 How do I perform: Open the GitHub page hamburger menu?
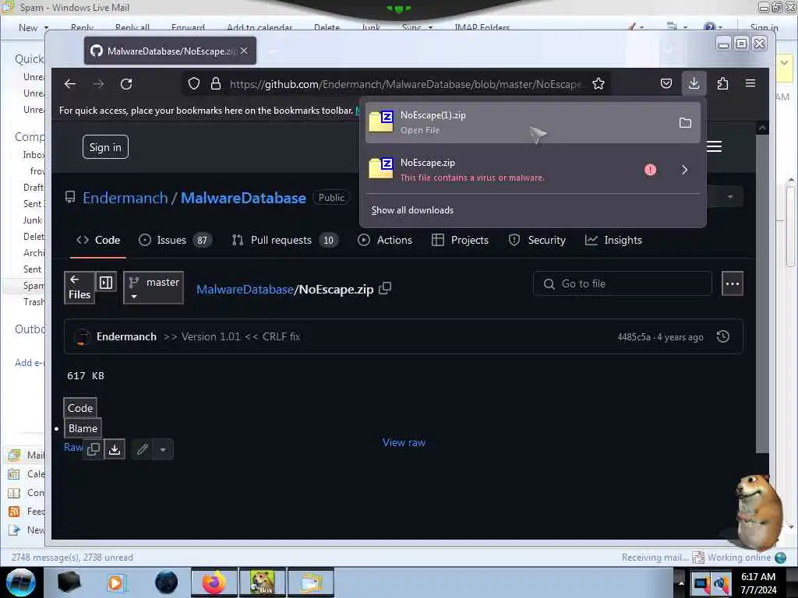[714, 146]
